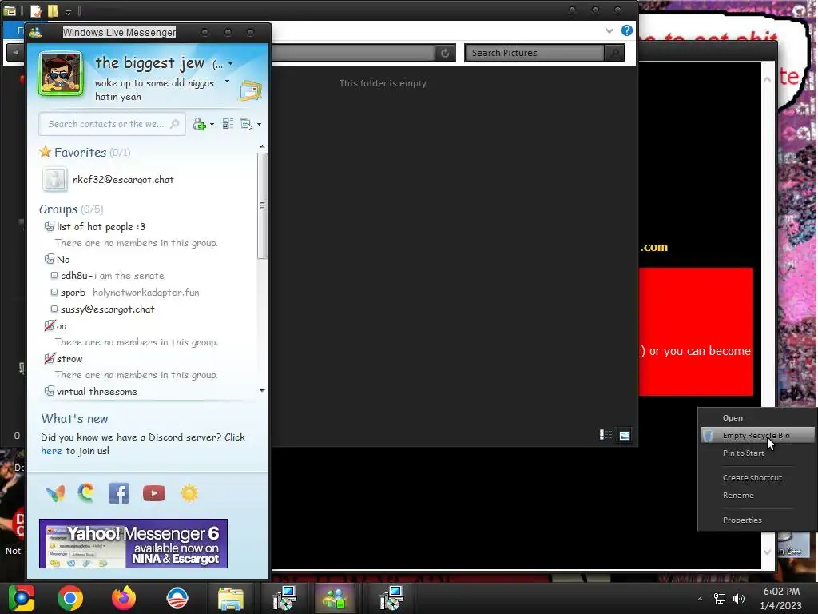Click the contact list scroll-down arrow
This screenshot has width=818, height=614.
(x=262, y=390)
